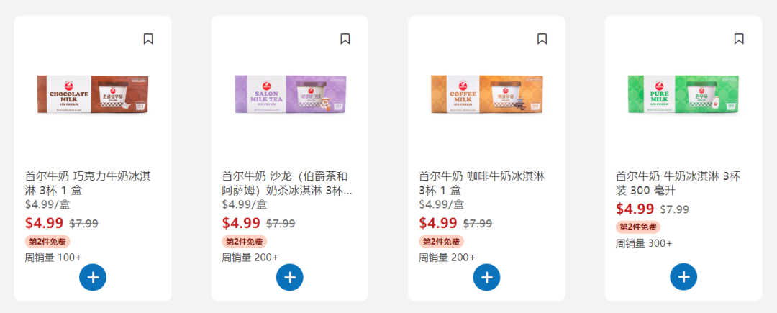The height and width of the screenshot is (313, 777).
Task: Bookmark the coffee milk ice cream
Action: pyautogui.click(x=542, y=39)
